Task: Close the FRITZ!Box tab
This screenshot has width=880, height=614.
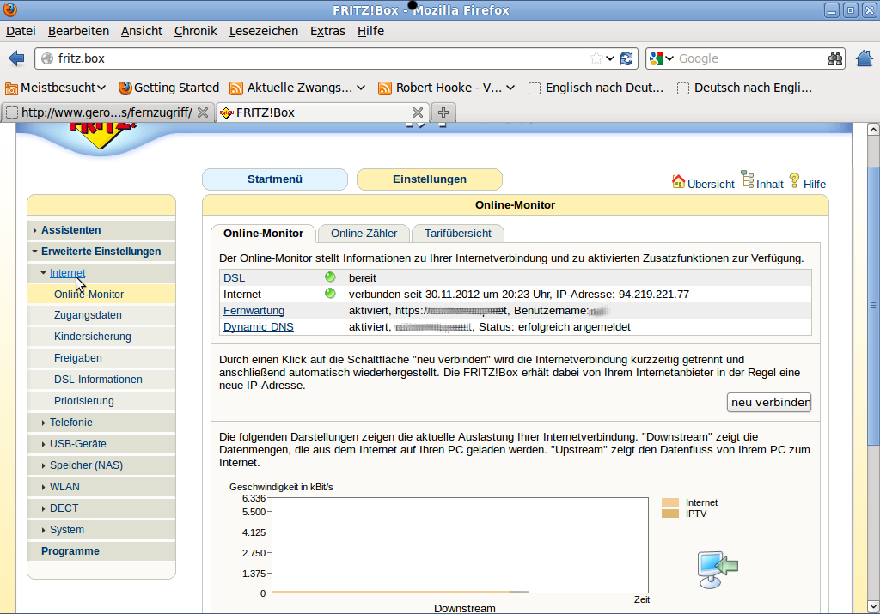Action: pyautogui.click(x=418, y=112)
